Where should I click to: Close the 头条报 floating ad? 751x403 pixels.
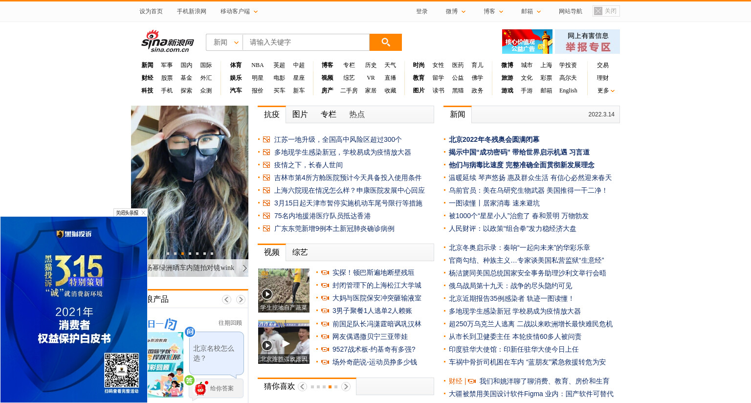(131, 213)
